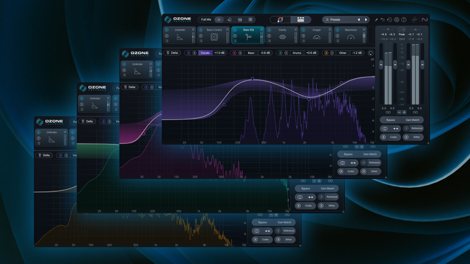Viewport: 470px width, 264px height.
Task: Select the square-target focus icon after drums
Action: click(250, 19)
